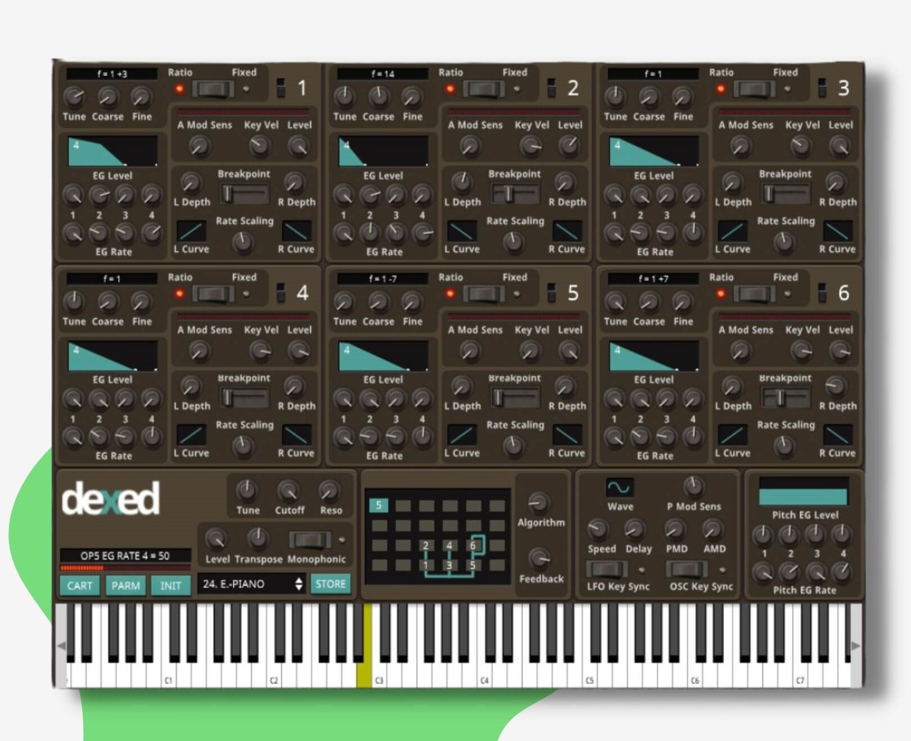Click operator 1 EG Level envelope display

tap(112, 151)
